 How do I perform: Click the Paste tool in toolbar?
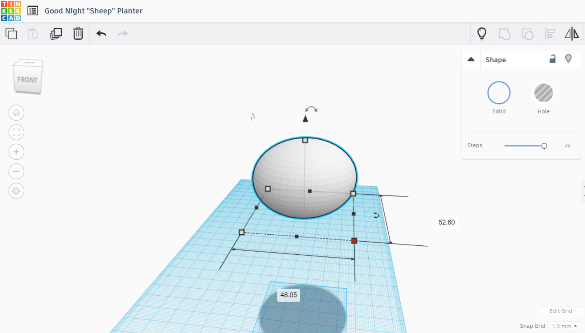click(x=33, y=33)
